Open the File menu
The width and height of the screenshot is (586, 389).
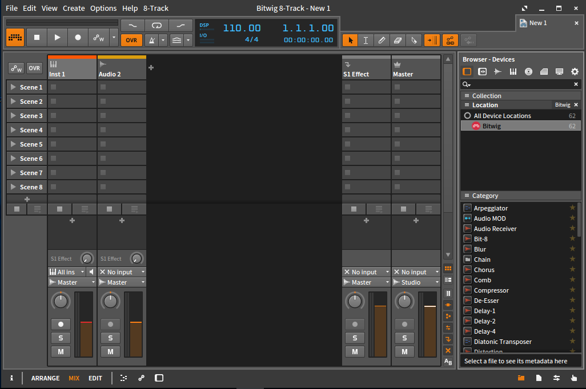tap(11, 8)
